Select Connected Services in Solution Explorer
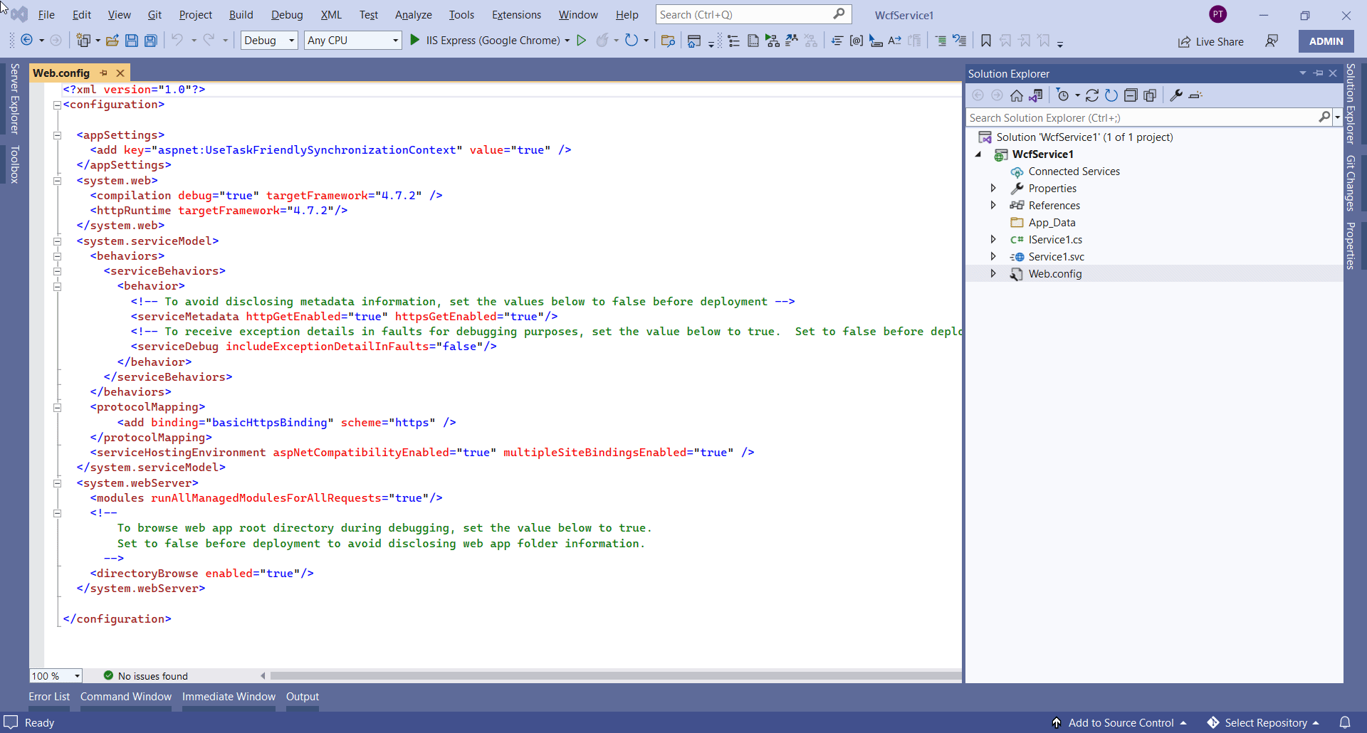Image resolution: width=1367 pixels, height=733 pixels. 1074,172
